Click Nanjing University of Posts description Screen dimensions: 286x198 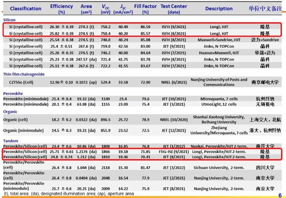[x=219, y=82]
